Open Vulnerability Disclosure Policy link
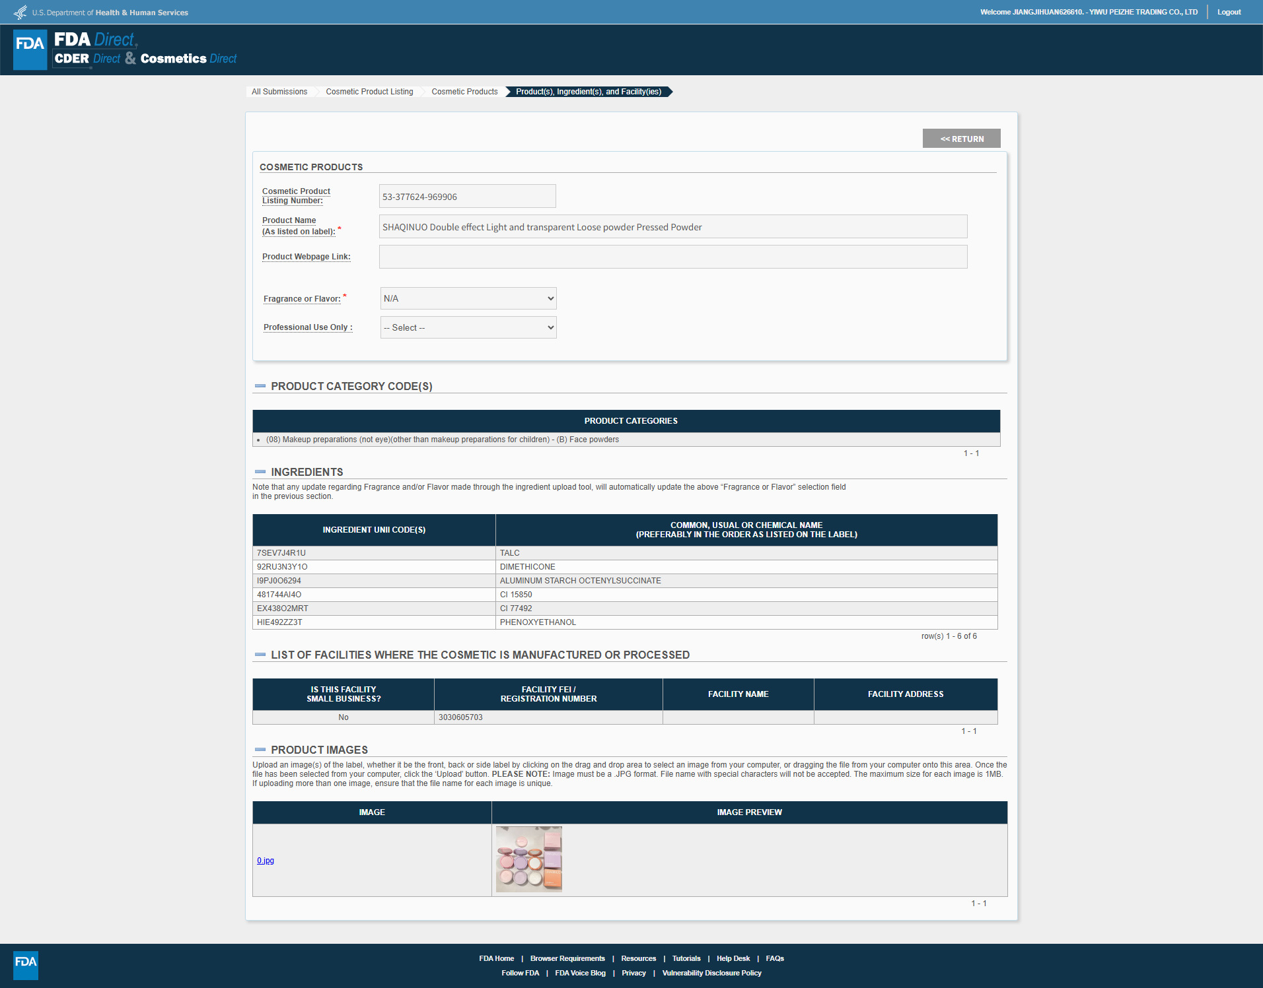This screenshot has height=988, width=1263. click(712, 973)
